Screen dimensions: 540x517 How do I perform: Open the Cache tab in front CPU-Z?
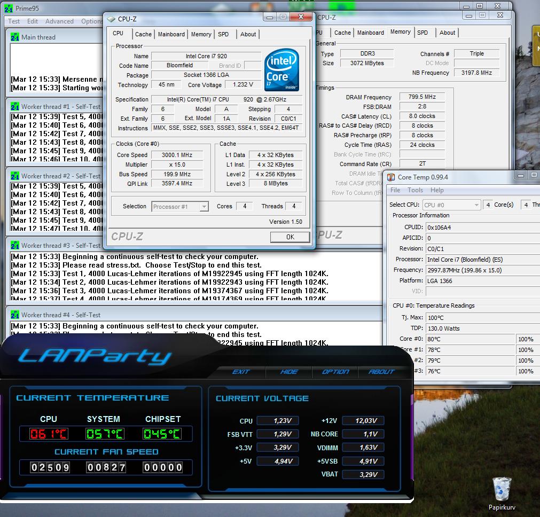pyautogui.click(x=143, y=34)
